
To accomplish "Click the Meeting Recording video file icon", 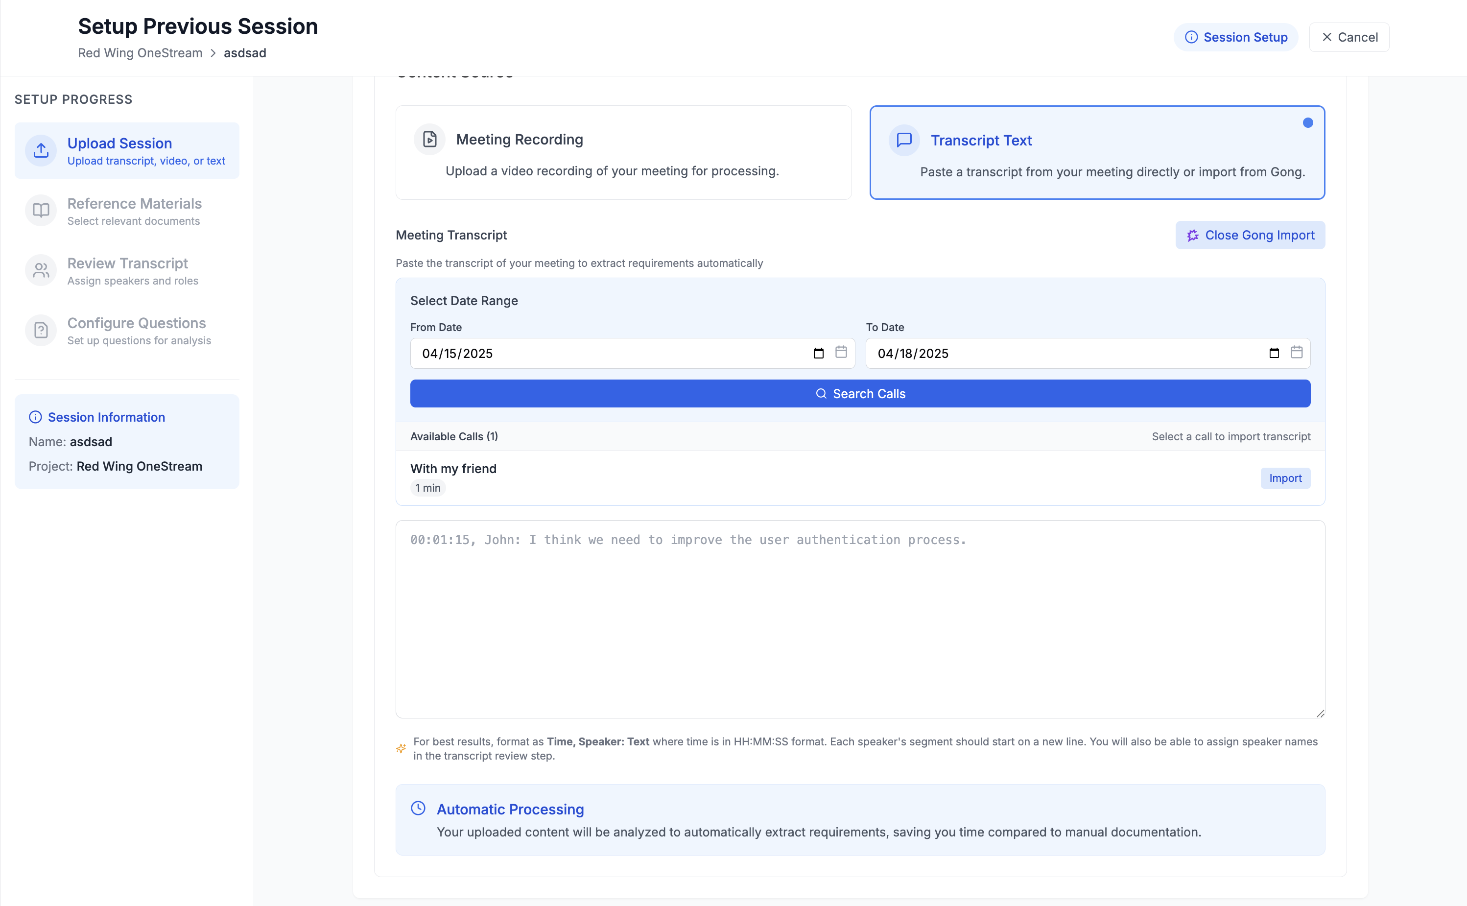I will 429,140.
